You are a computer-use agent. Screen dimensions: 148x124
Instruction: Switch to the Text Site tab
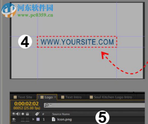[23, 97]
